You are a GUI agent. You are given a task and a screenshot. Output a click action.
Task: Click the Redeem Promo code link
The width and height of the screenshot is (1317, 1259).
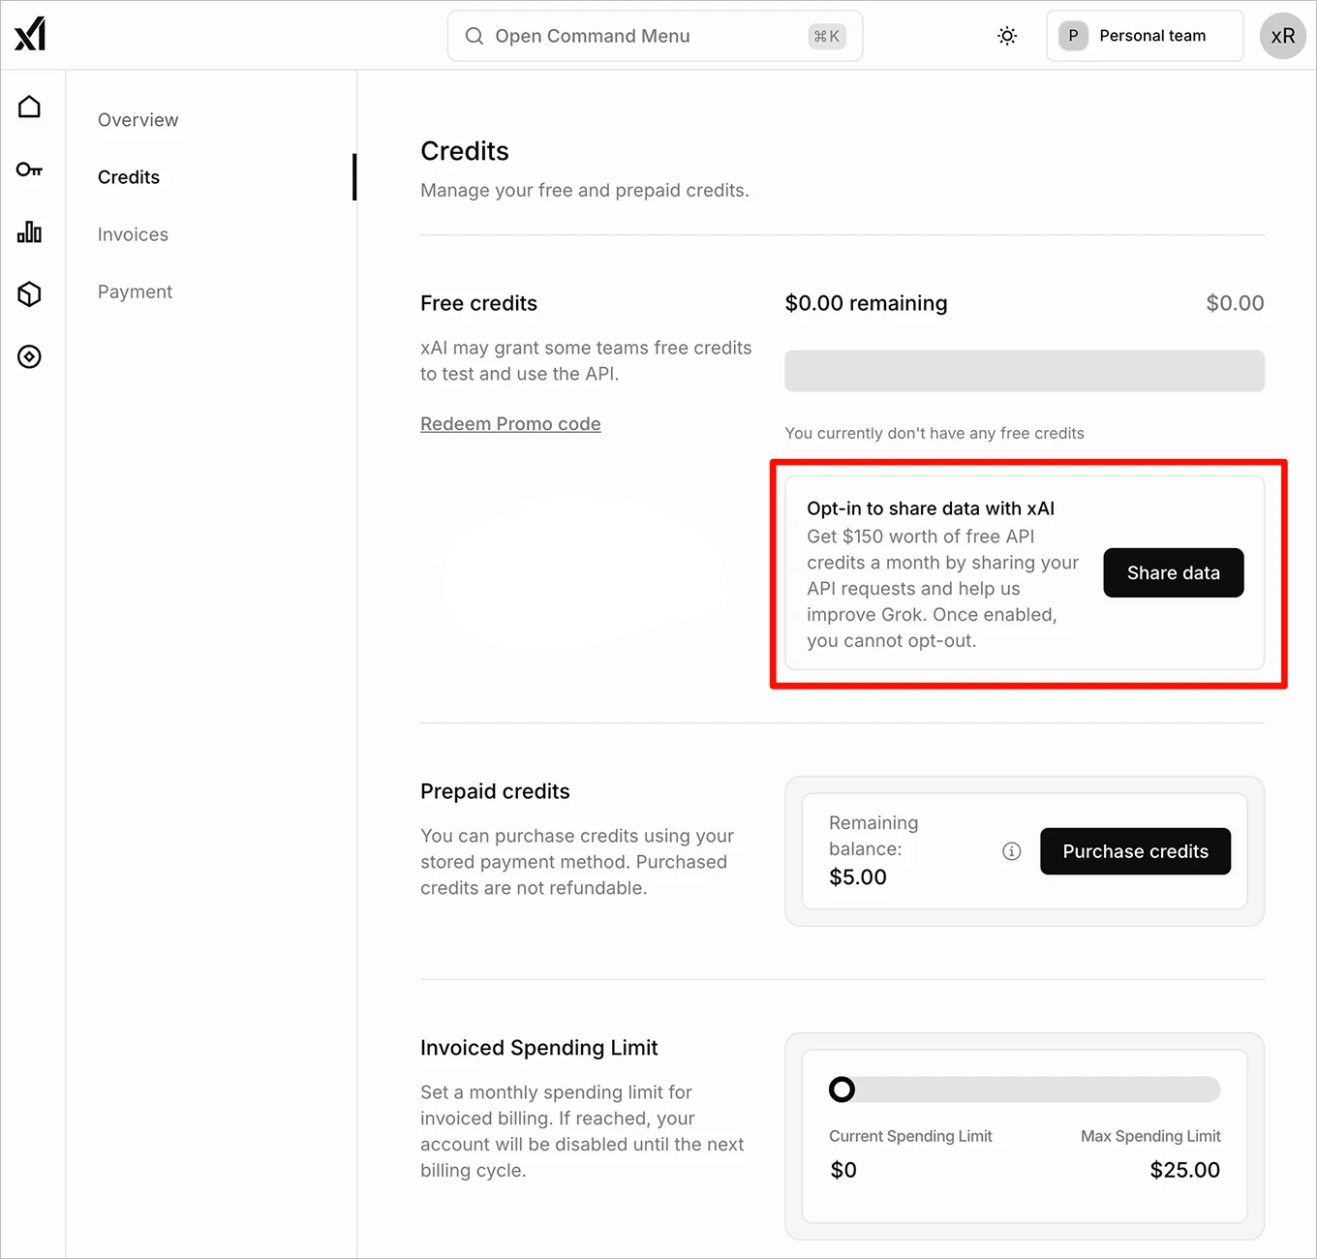point(510,424)
